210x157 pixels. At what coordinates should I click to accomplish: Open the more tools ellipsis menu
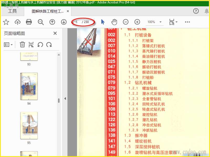[x=187, y=22]
